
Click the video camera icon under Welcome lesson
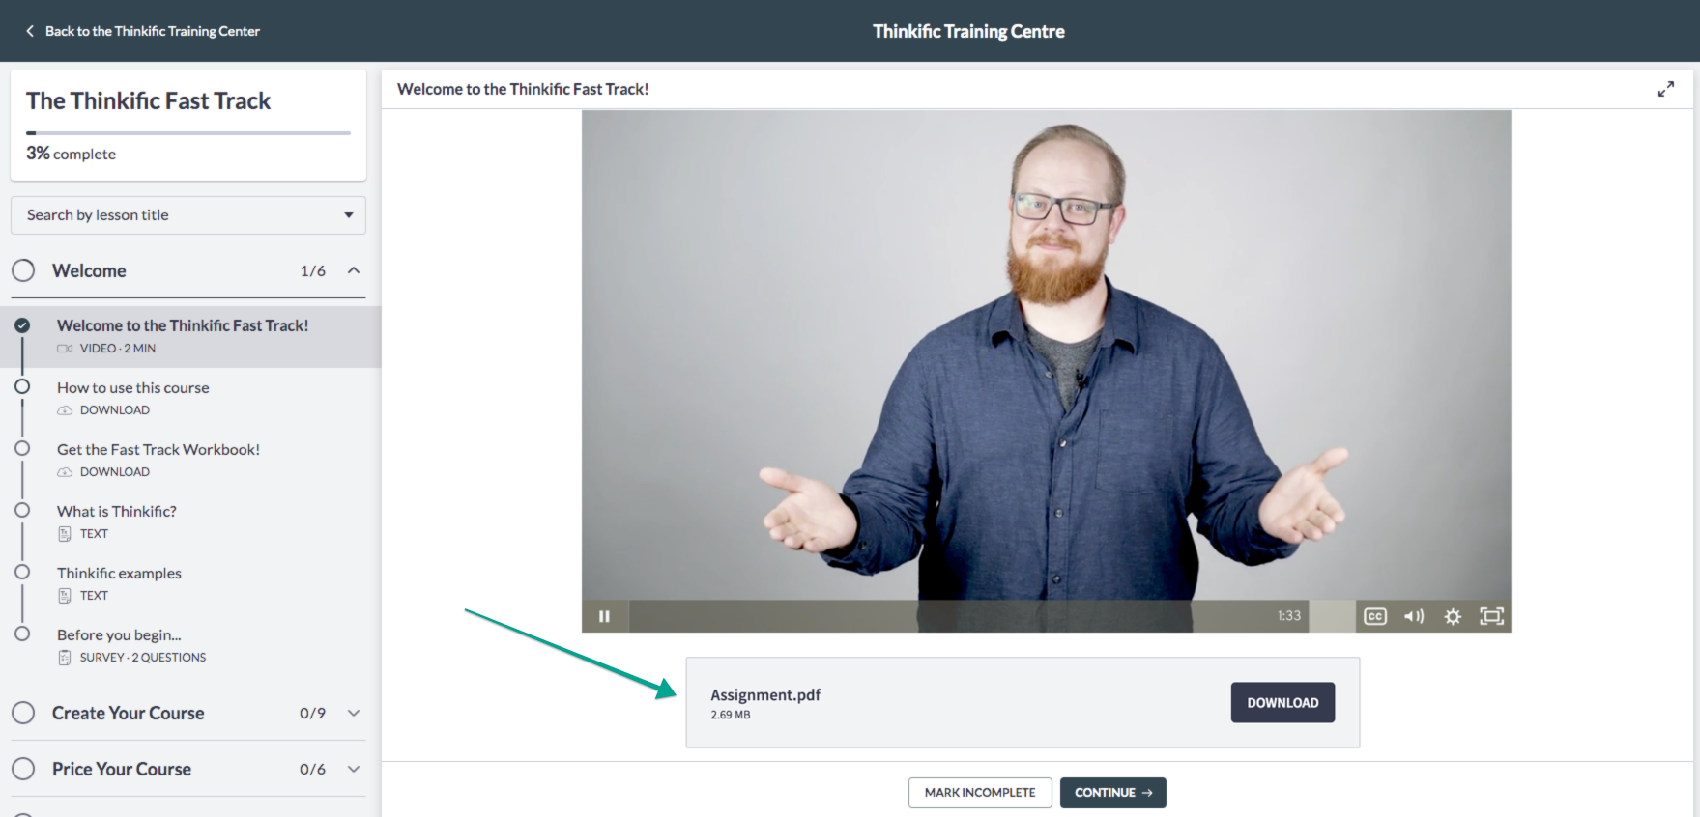point(65,349)
